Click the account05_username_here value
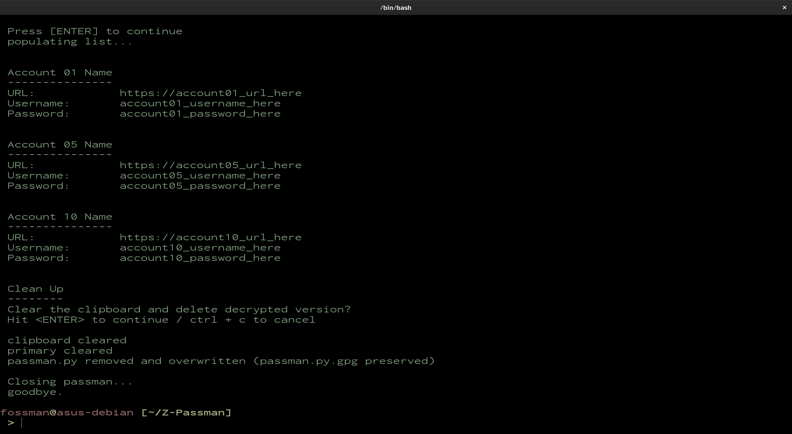The width and height of the screenshot is (792, 434). click(200, 176)
